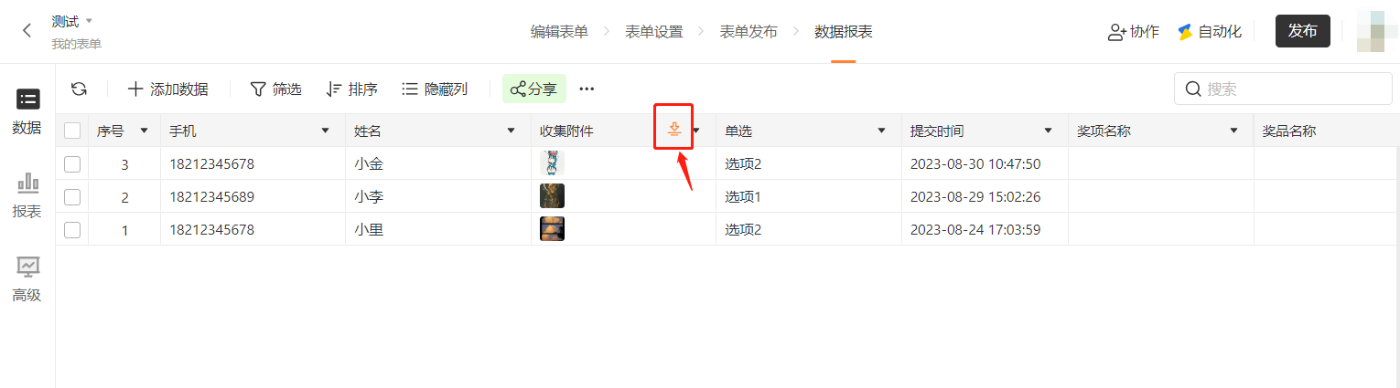
Task: Switch to the 编辑表单 tab
Action: 559,31
